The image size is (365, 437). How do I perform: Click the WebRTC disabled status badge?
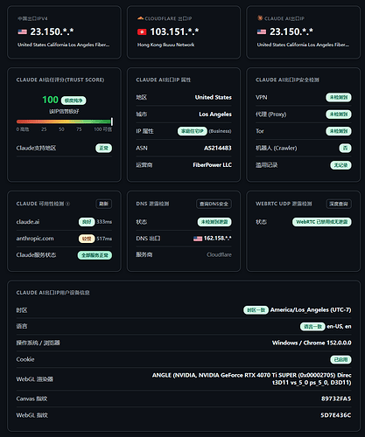point(322,222)
